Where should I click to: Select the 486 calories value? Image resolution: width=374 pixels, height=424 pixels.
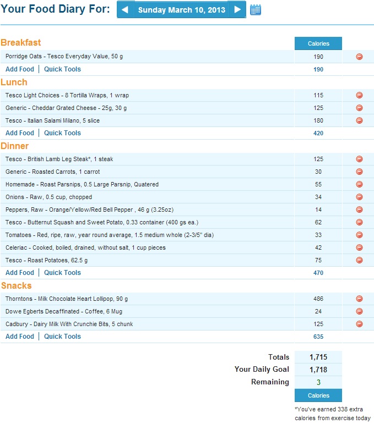[318, 299]
